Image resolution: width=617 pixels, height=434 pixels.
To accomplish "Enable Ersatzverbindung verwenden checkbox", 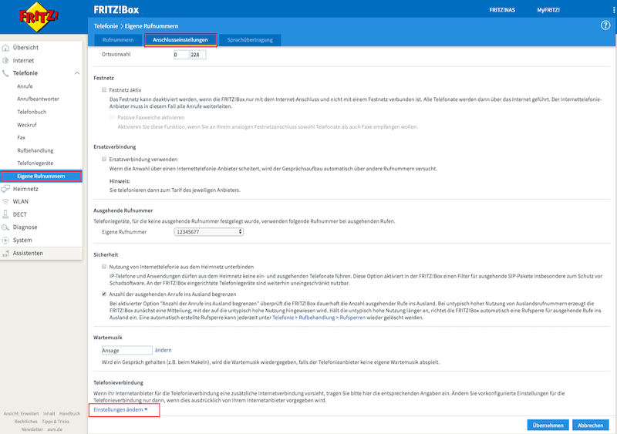I will (104, 159).
